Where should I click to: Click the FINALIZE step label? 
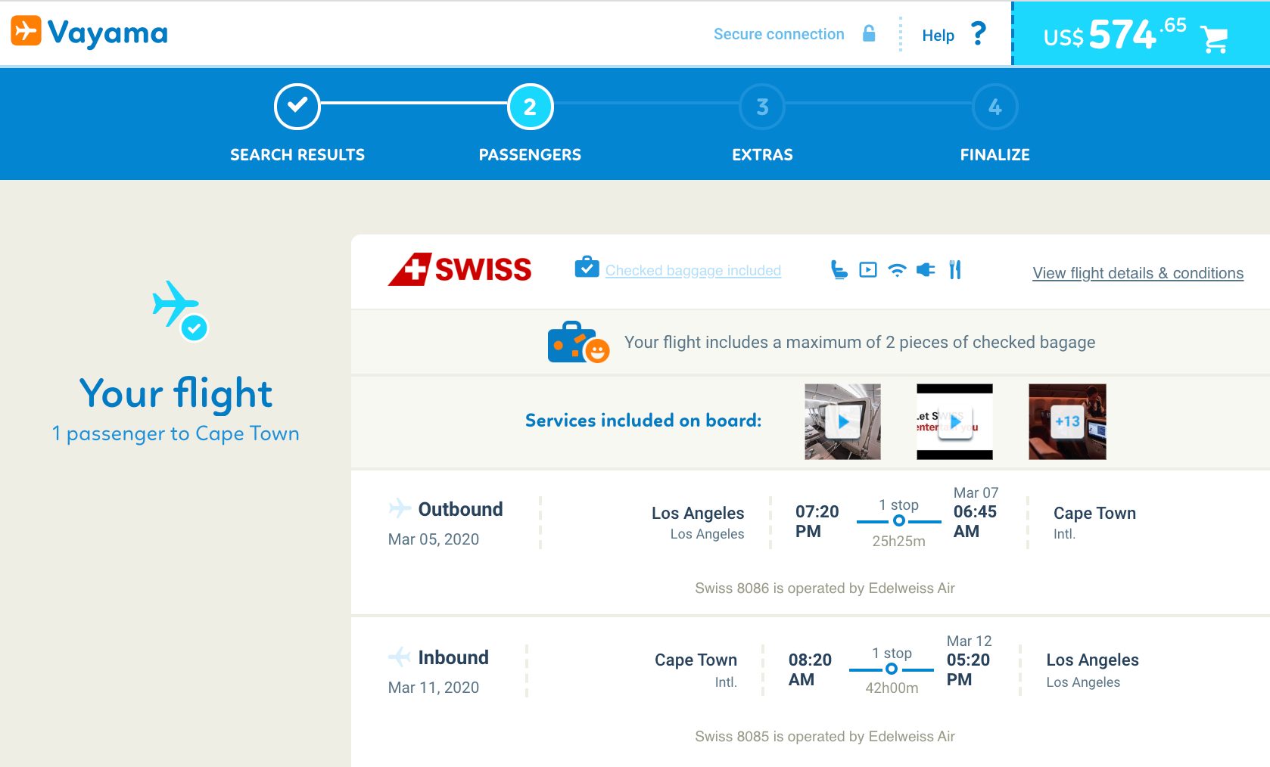(995, 155)
